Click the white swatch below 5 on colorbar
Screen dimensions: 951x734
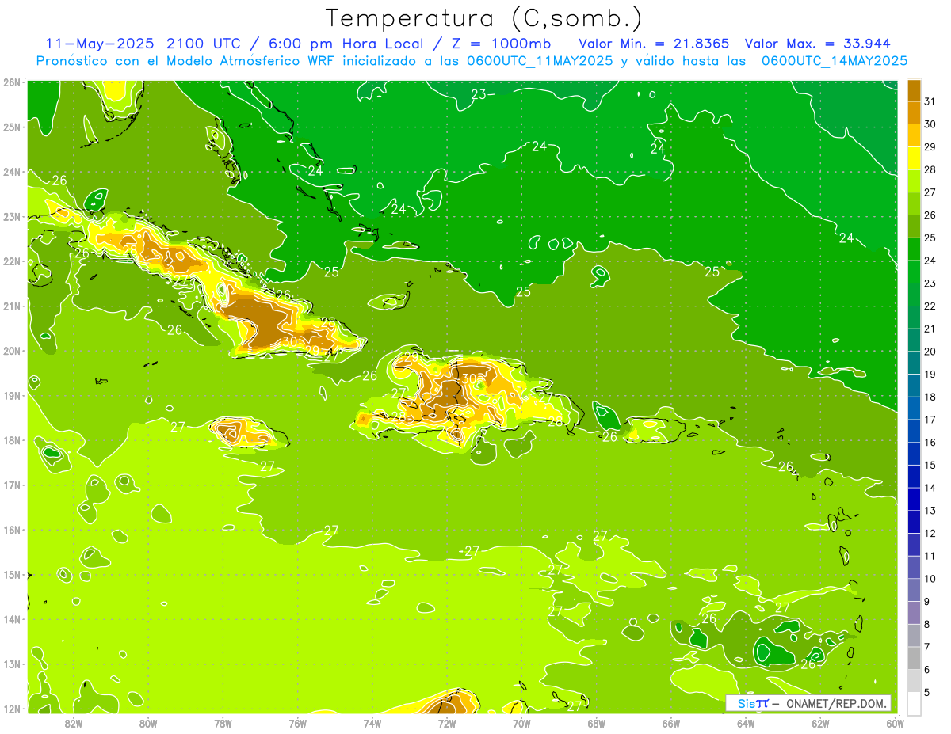[915, 703]
